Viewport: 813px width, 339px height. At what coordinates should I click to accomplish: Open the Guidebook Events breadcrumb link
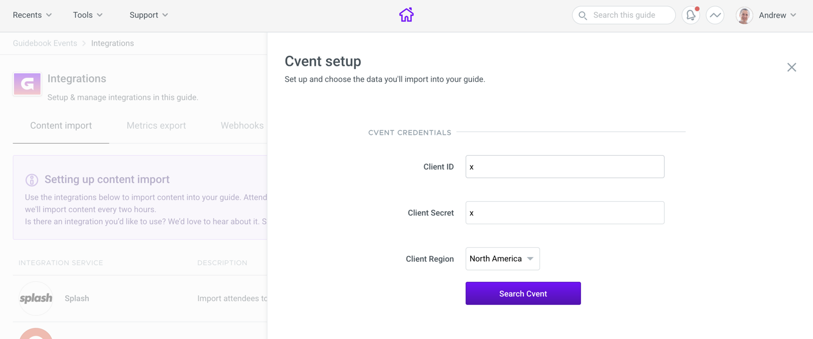(x=45, y=43)
